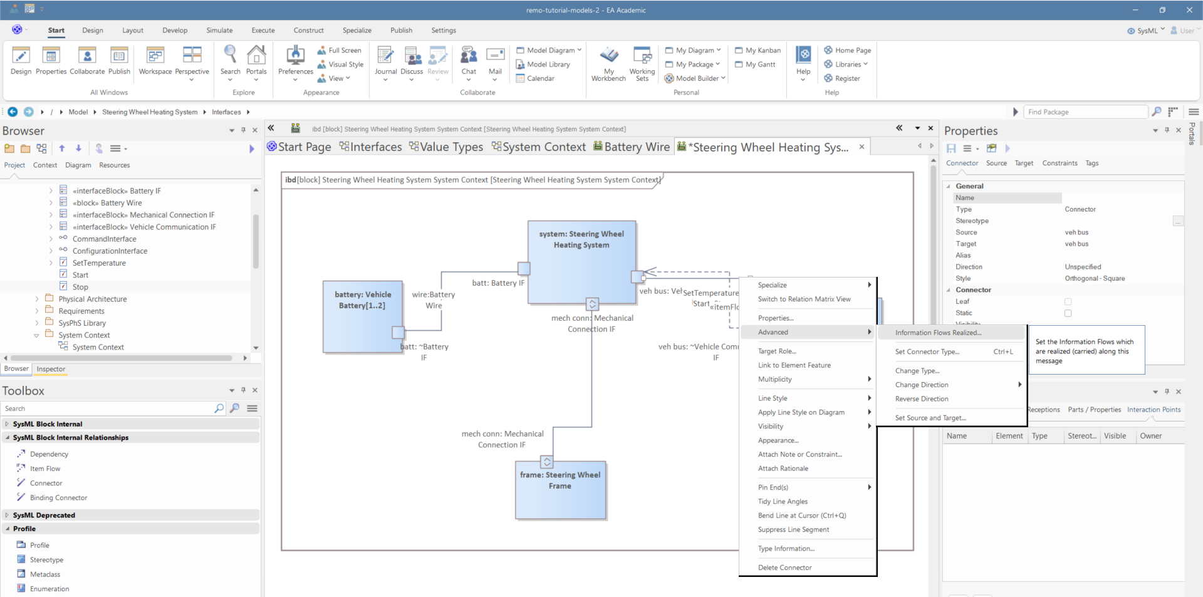Image resolution: width=1203 pixels, height=597 pixels.
Task: Collapse the General properties group
Action: click(949, 186)
